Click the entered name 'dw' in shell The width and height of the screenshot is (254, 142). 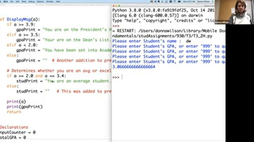(188, 41)
